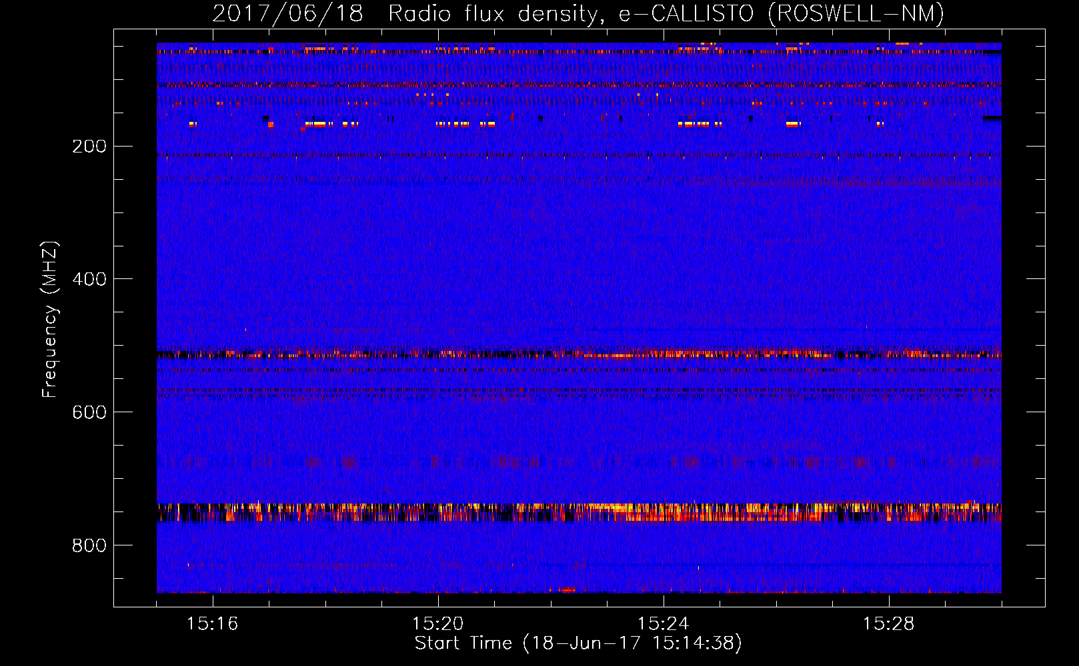Viewport: 1079px width, 666px height.
Task: Click the 400 frequency tick label
Action: (x=89, y=279)
